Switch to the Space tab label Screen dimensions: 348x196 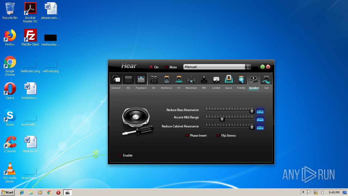click(x=229, y=88)
